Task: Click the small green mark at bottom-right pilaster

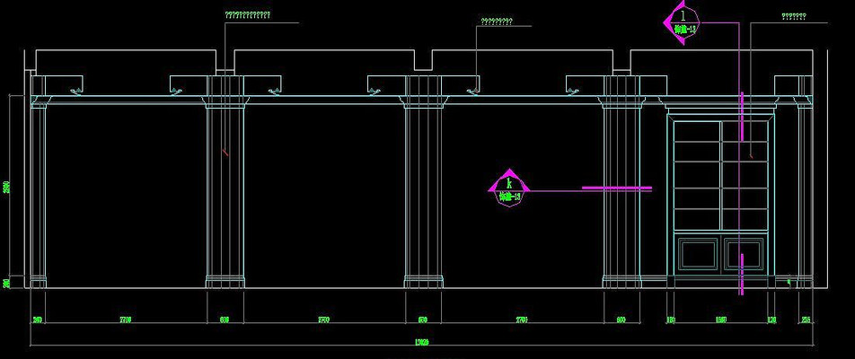Action: tap(789, 282)
